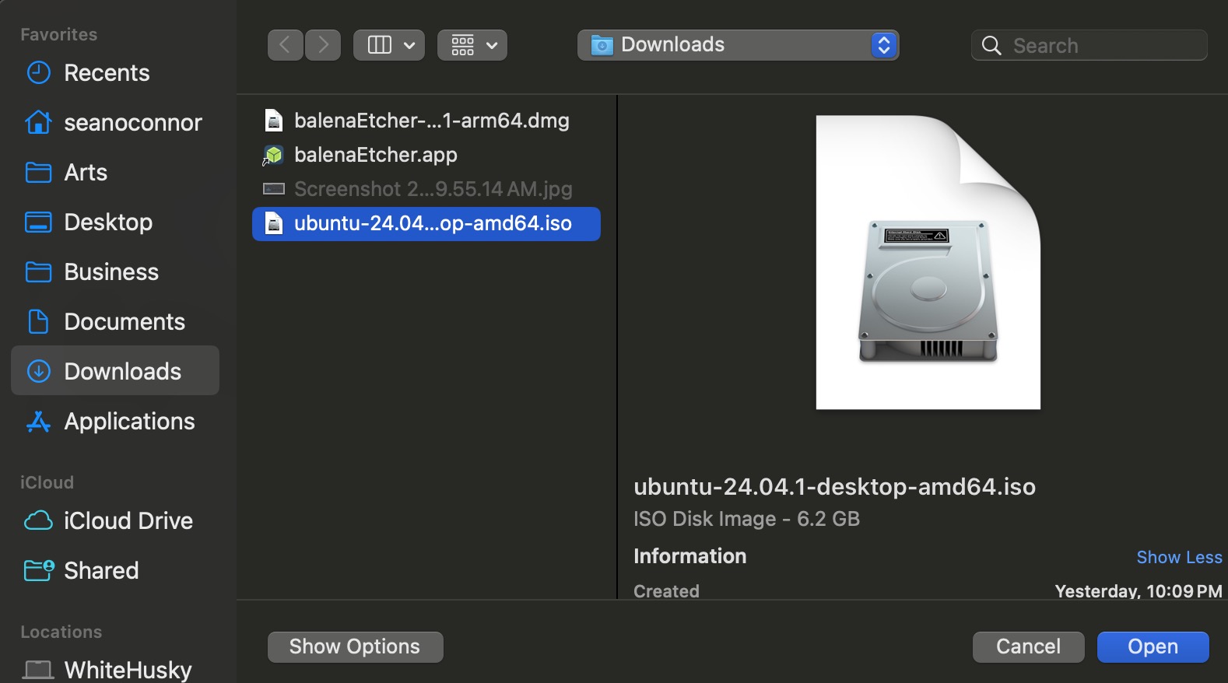Viewport: 1228px width, 683px height.
Task: Go to Desktop in the sidebar
Action: point(115,222)
